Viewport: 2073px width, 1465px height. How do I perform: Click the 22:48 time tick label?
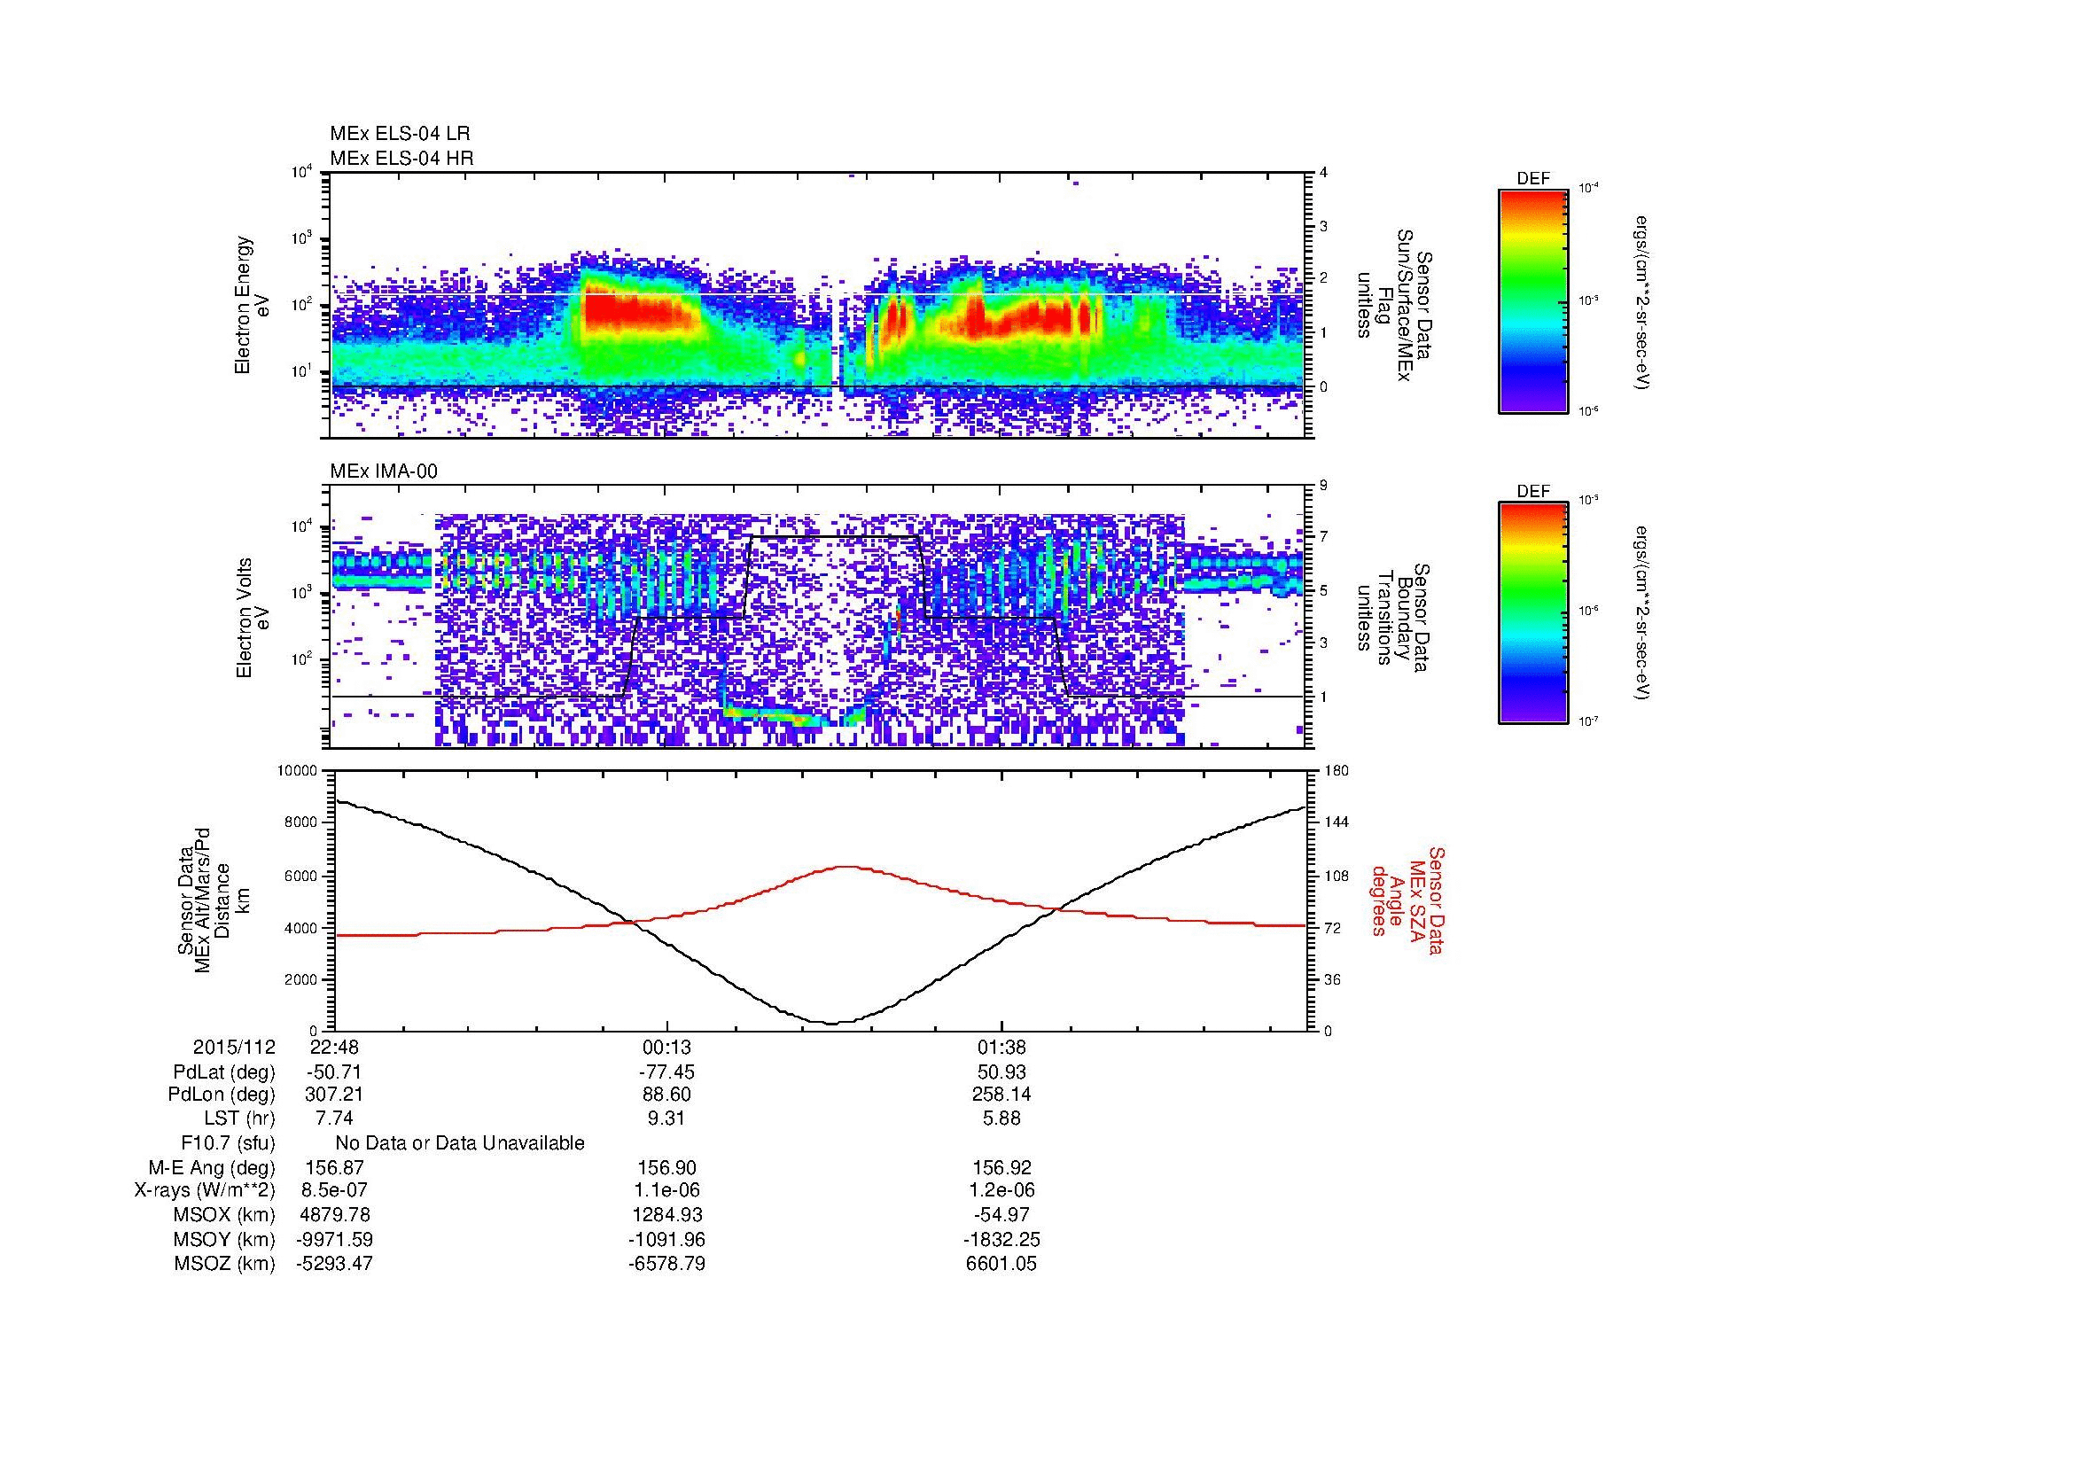(x=334, y=1047)
